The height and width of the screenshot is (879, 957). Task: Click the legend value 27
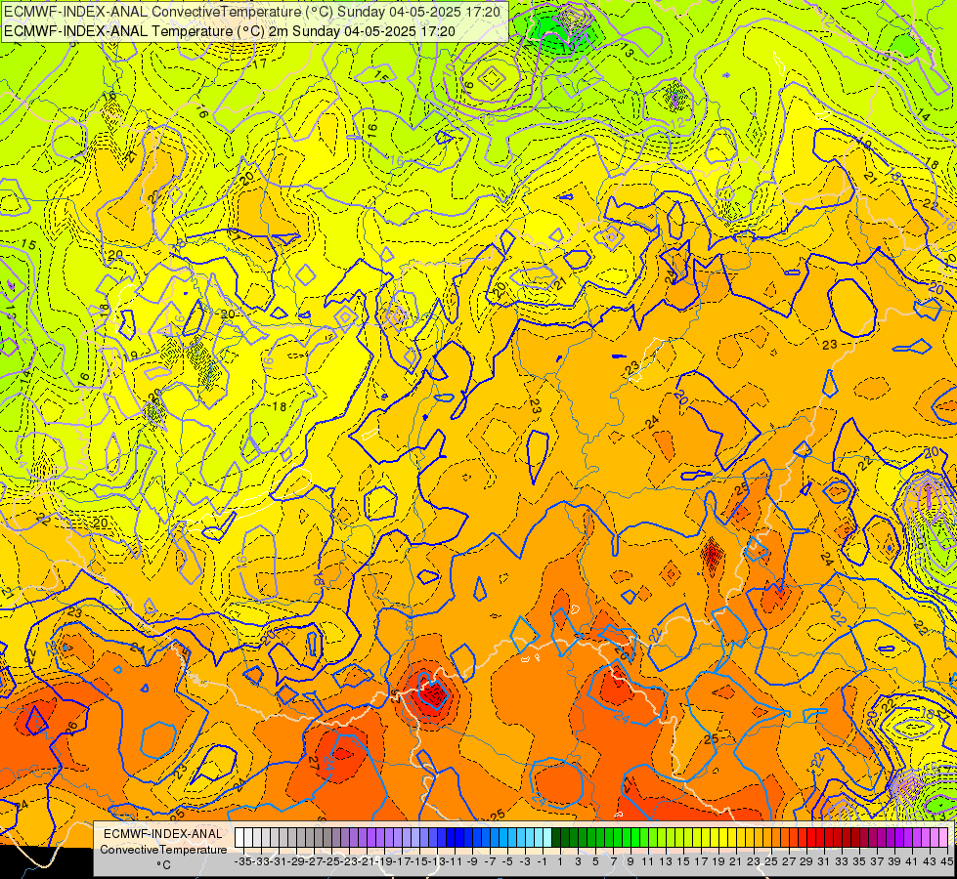point(788,861)
